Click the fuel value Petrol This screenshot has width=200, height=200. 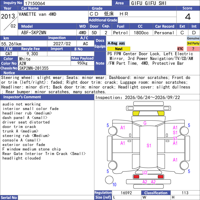[x=120, y=33]
